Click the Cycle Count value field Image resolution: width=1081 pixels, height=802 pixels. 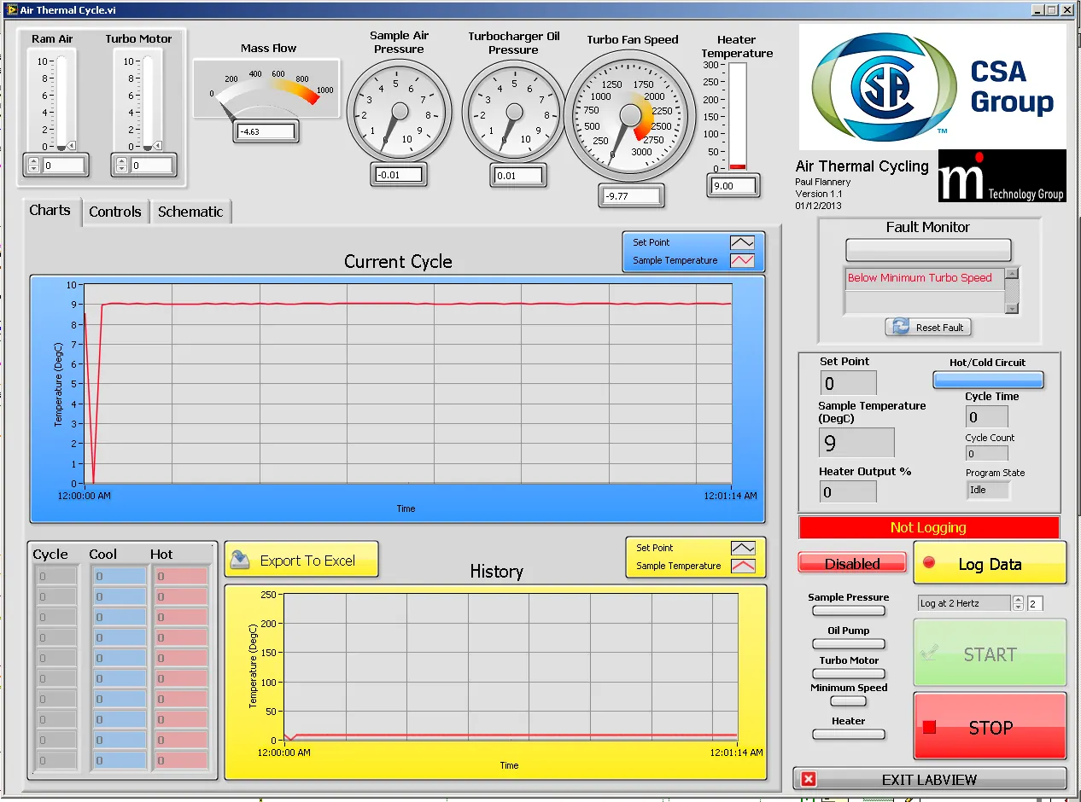[986, 453]
